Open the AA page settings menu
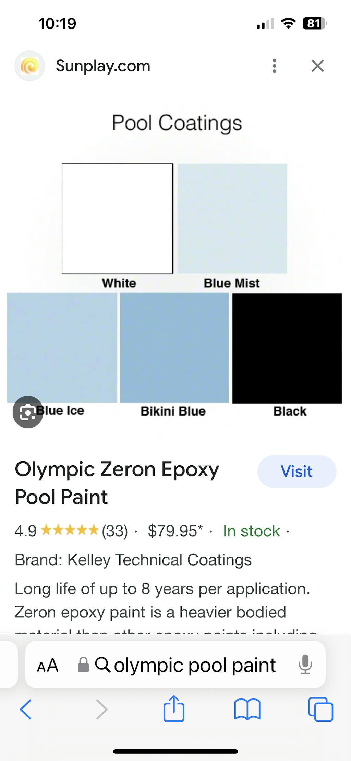 tap(48, 664)
